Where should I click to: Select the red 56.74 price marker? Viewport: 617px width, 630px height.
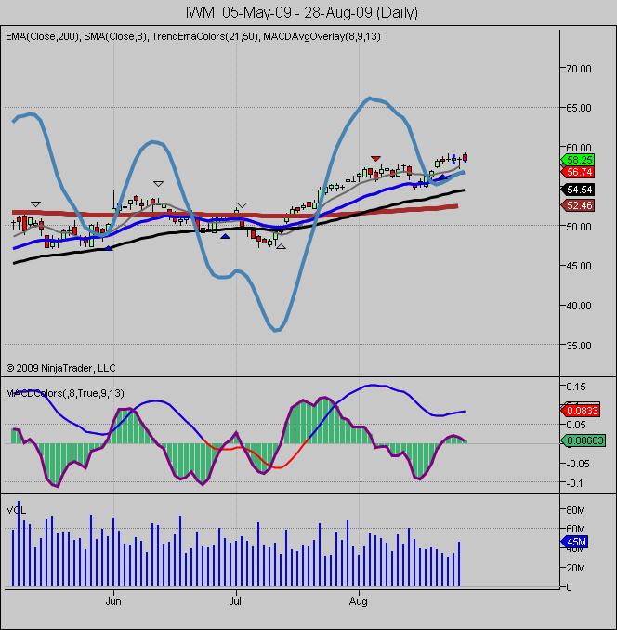point(578,172)
